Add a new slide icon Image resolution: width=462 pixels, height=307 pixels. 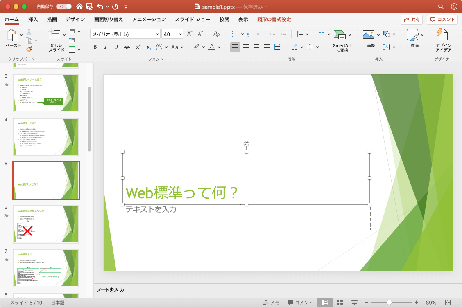54,34
